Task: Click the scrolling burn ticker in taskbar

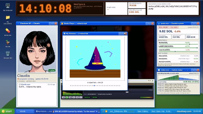Action: pyautogui.click(x=76, y=111)
